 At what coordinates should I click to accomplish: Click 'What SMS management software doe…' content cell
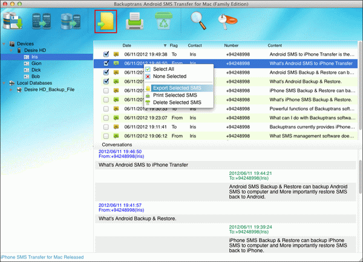click(312, 136)
